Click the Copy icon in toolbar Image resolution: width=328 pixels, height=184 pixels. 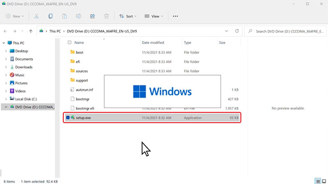coord(51,16)
